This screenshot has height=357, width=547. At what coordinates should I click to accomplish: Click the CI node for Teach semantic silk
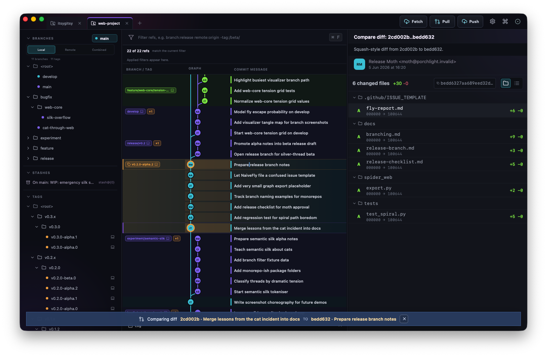point(198,249)
